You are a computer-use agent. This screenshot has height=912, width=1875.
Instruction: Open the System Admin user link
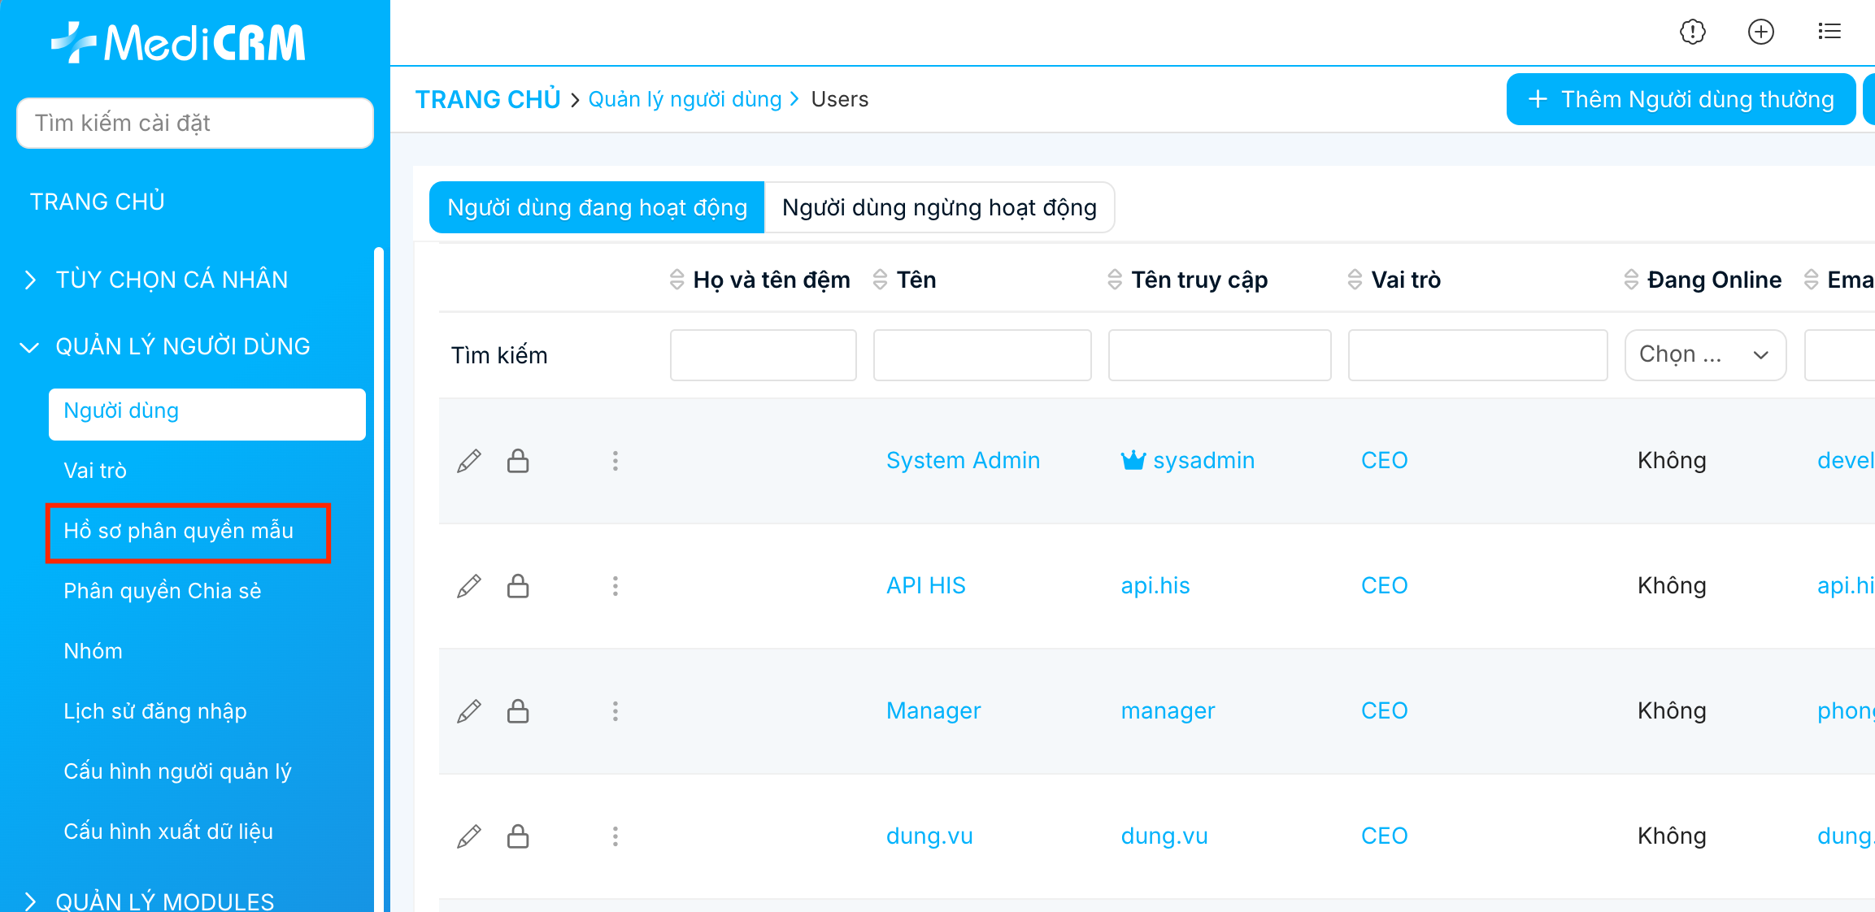(x=963, y=461)
